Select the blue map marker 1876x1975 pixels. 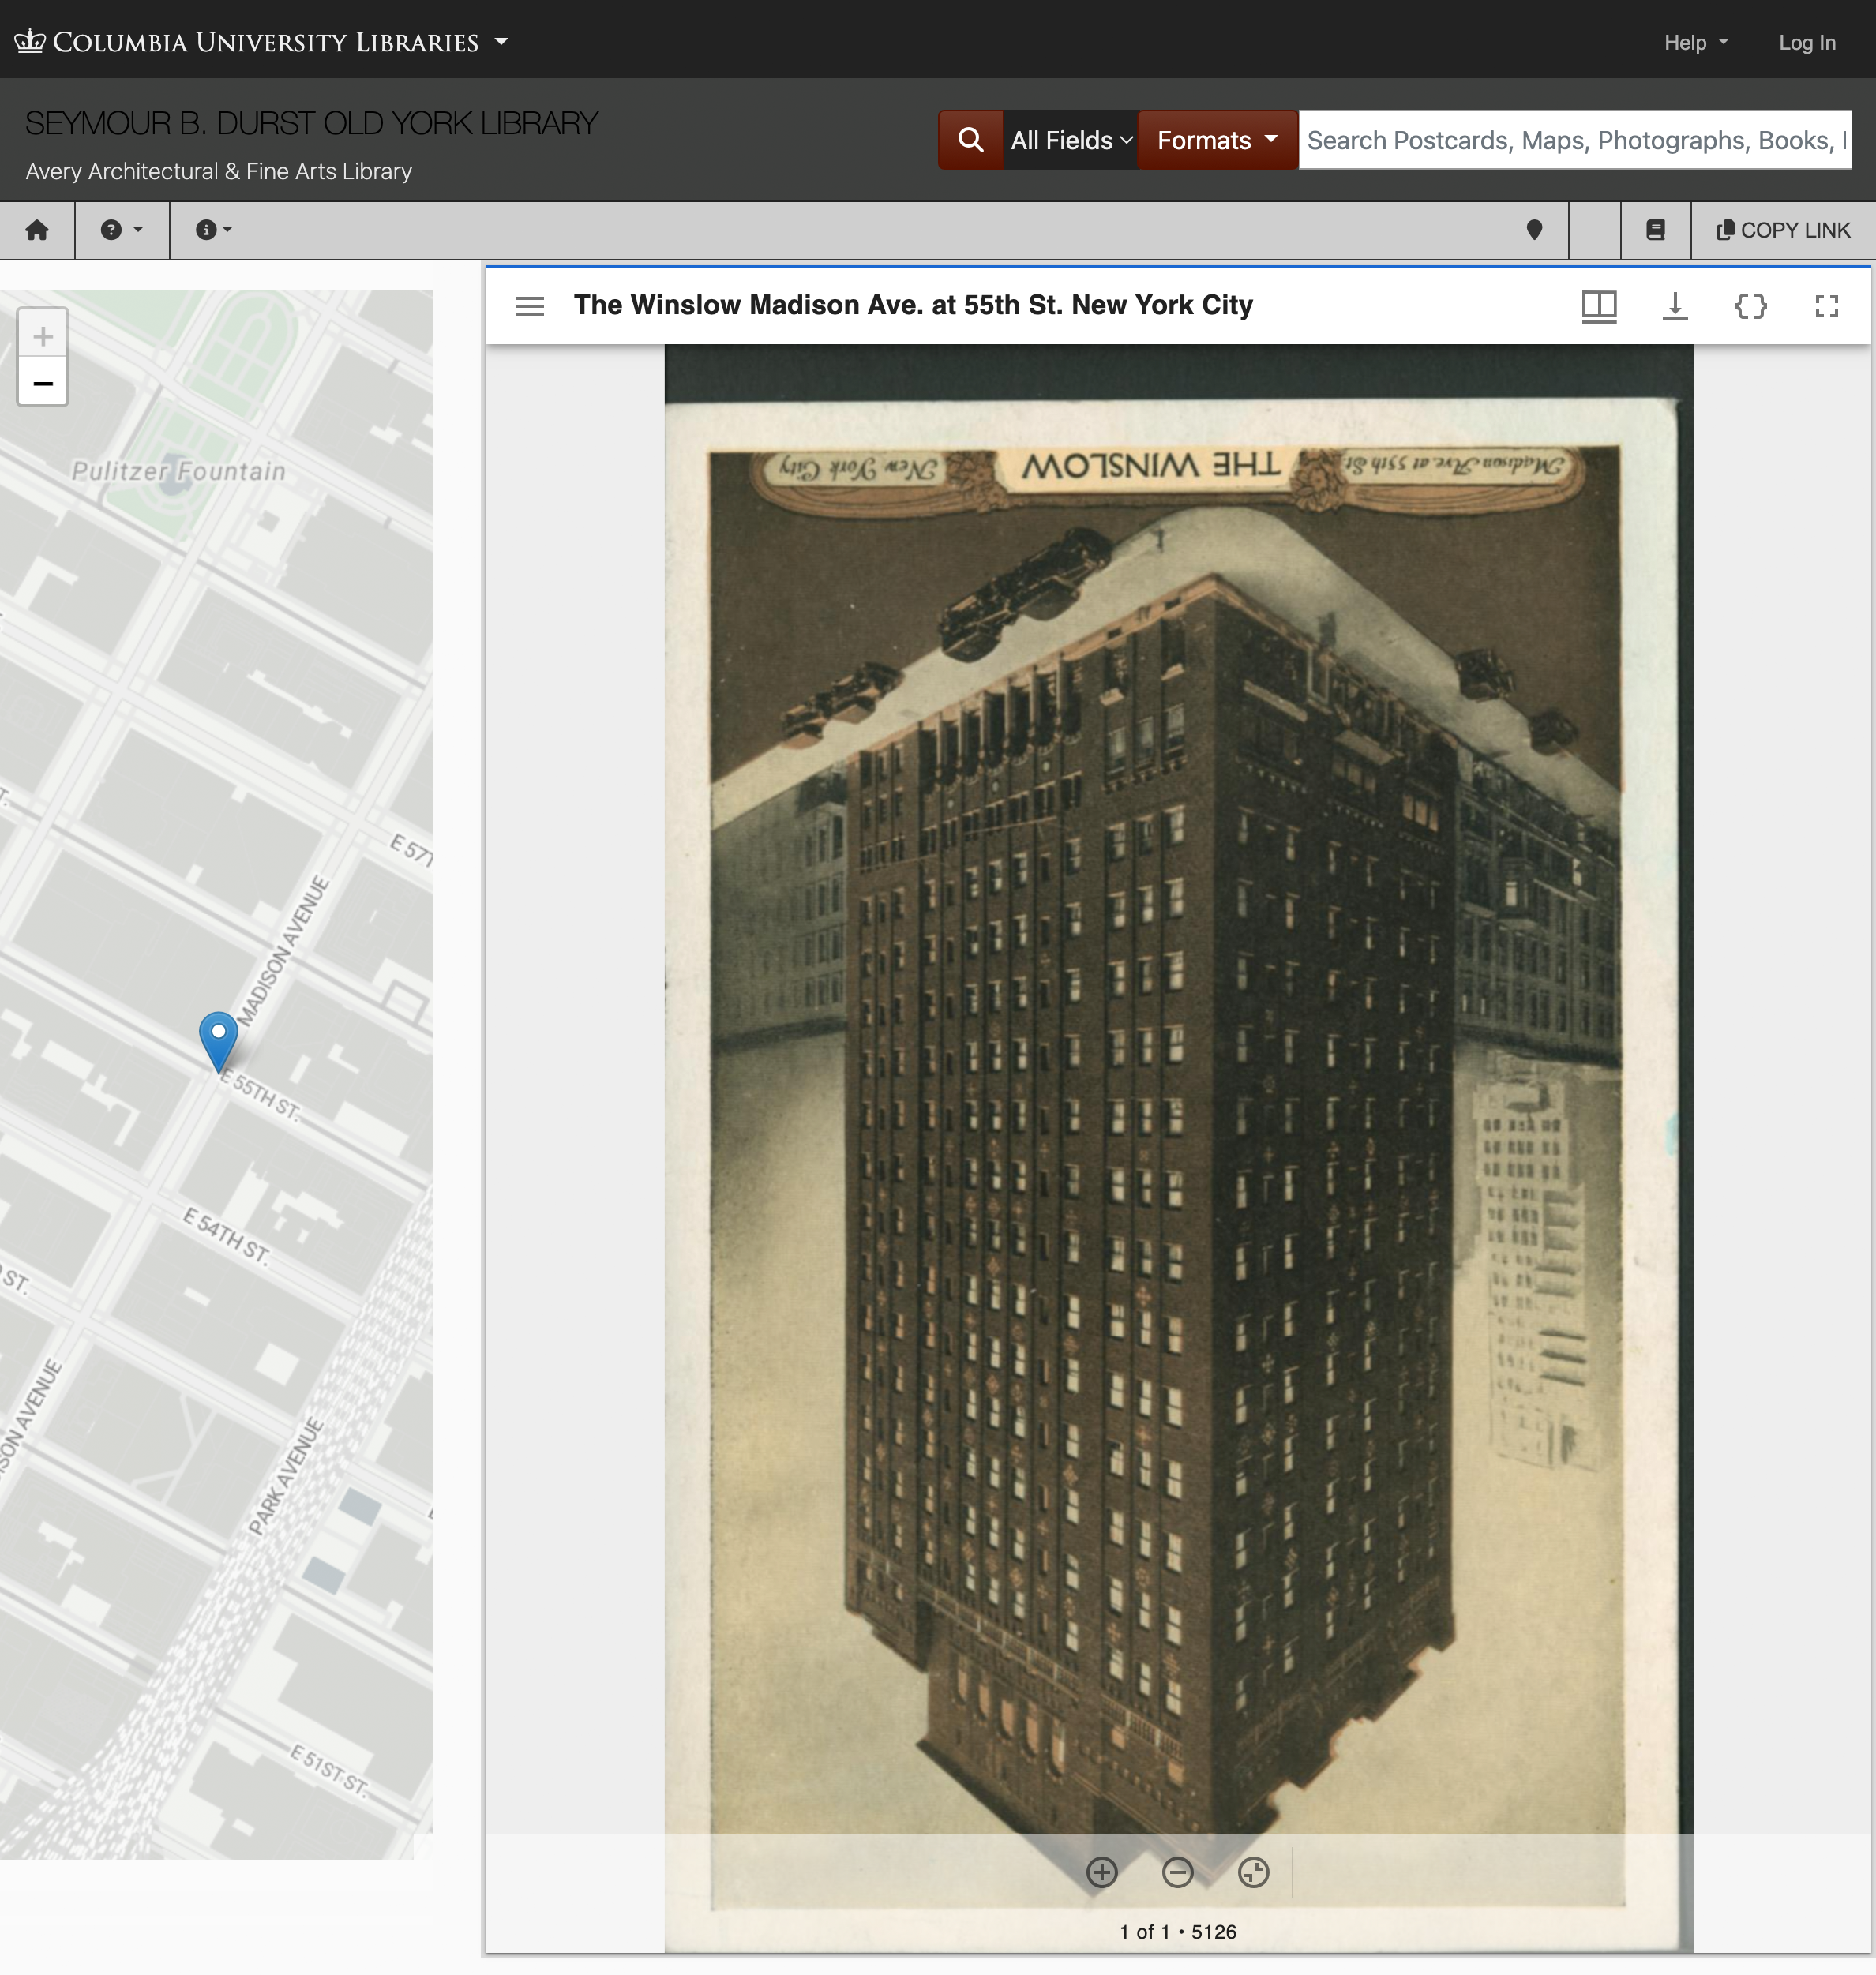218,1041
